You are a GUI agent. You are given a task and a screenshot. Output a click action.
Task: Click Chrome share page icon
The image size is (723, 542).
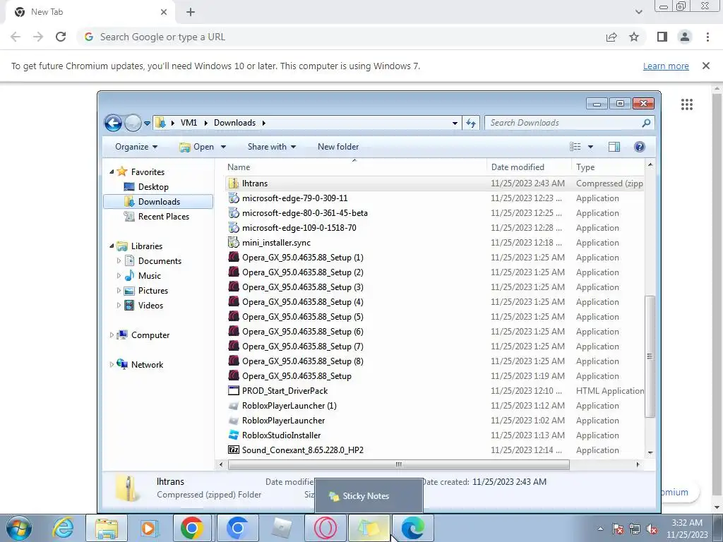point(611,37)
